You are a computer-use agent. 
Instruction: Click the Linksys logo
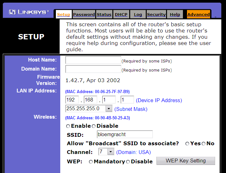29,12
